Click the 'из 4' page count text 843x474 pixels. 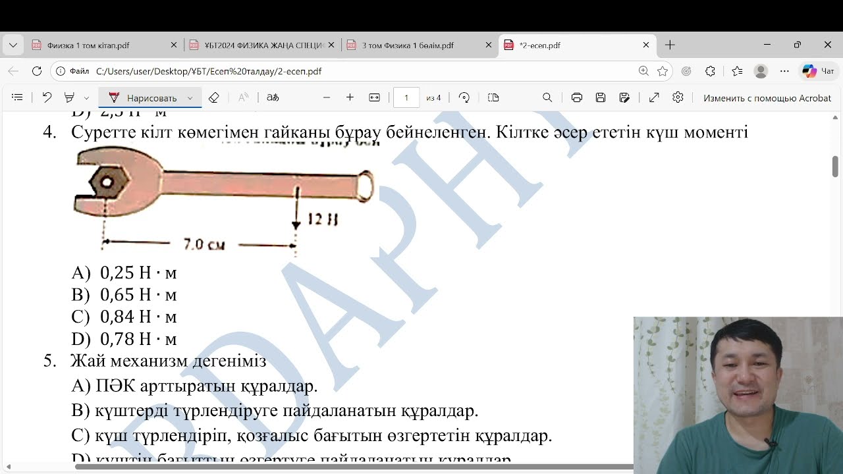pyautogui.click(x=433, y=98)
